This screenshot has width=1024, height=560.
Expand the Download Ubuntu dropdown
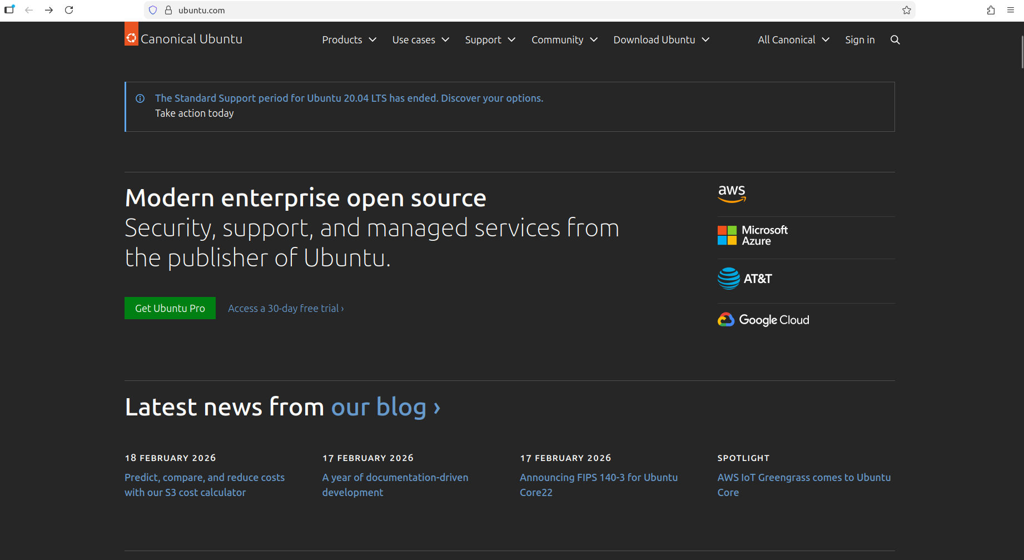point(661,39)
